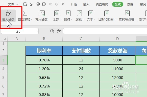Click the Print icon in quick access toolbar
This screenshot has width=147, height=97.
pos(38,4)
